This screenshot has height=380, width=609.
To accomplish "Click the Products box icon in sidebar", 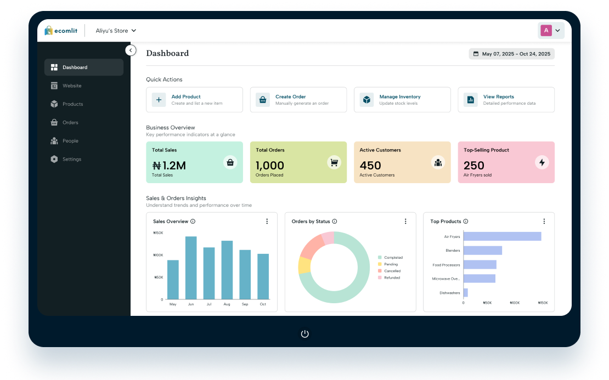I will coord(54,104).
